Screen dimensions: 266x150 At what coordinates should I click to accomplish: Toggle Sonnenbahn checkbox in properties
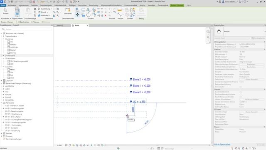pyautogui.click(x=241, y=87)
